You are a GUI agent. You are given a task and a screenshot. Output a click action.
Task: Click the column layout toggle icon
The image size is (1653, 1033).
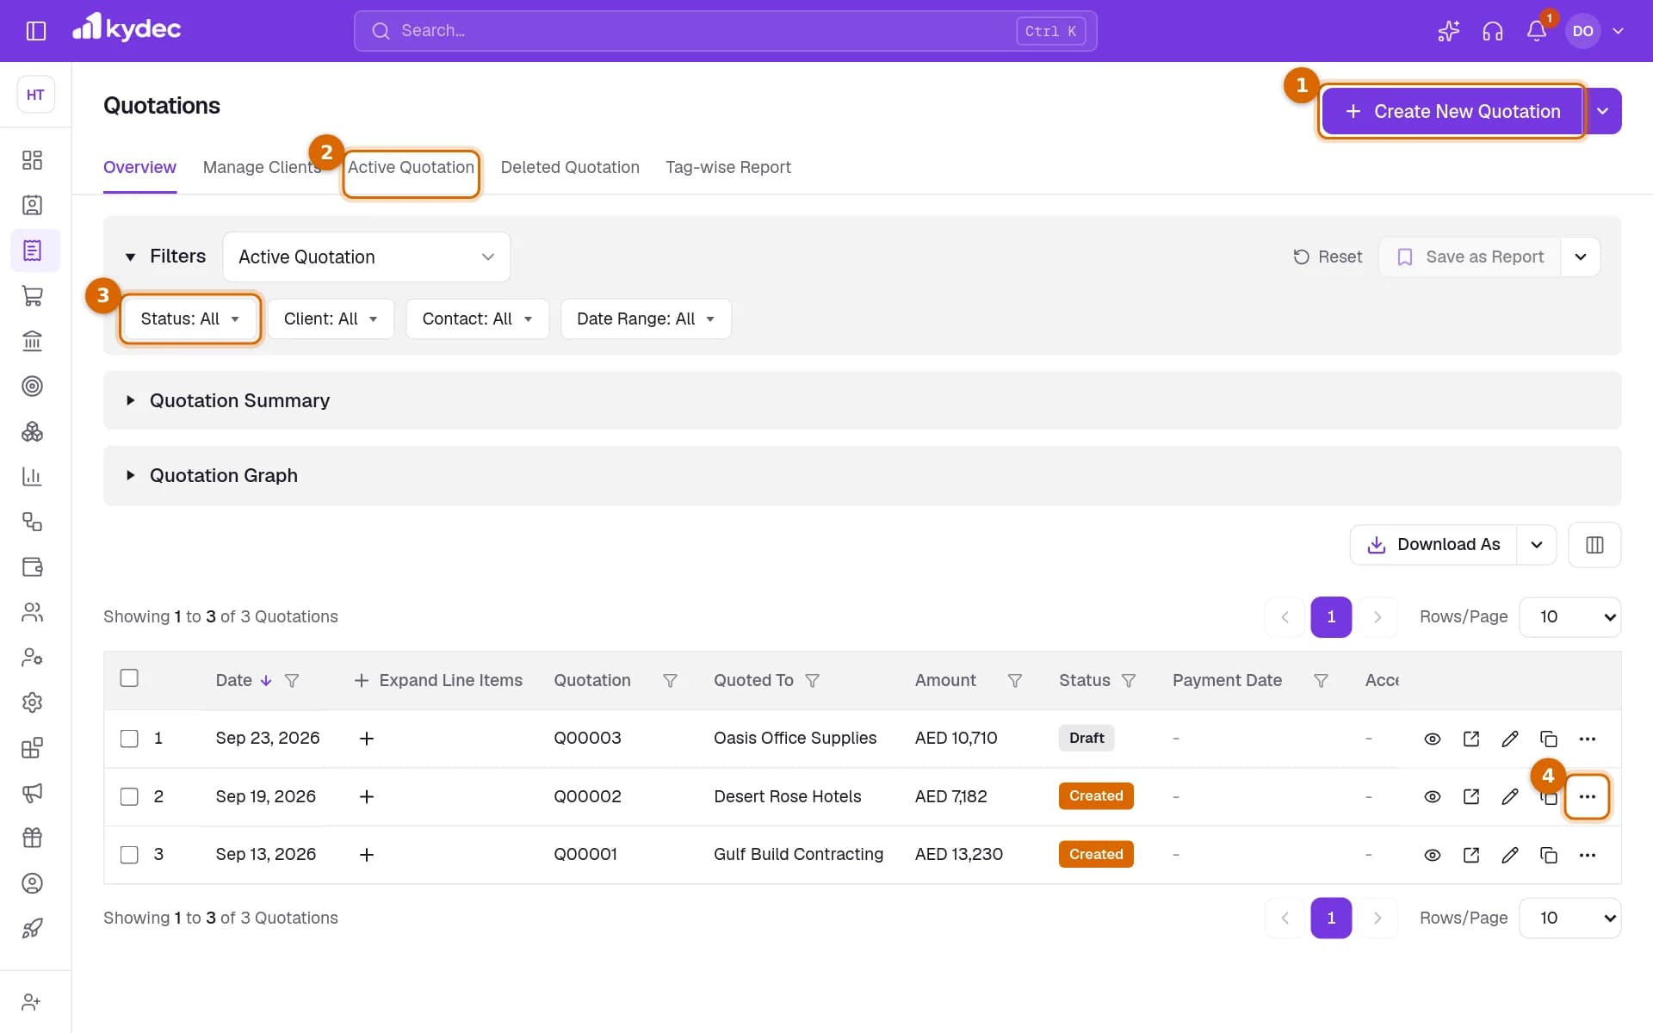[1594, 545]
